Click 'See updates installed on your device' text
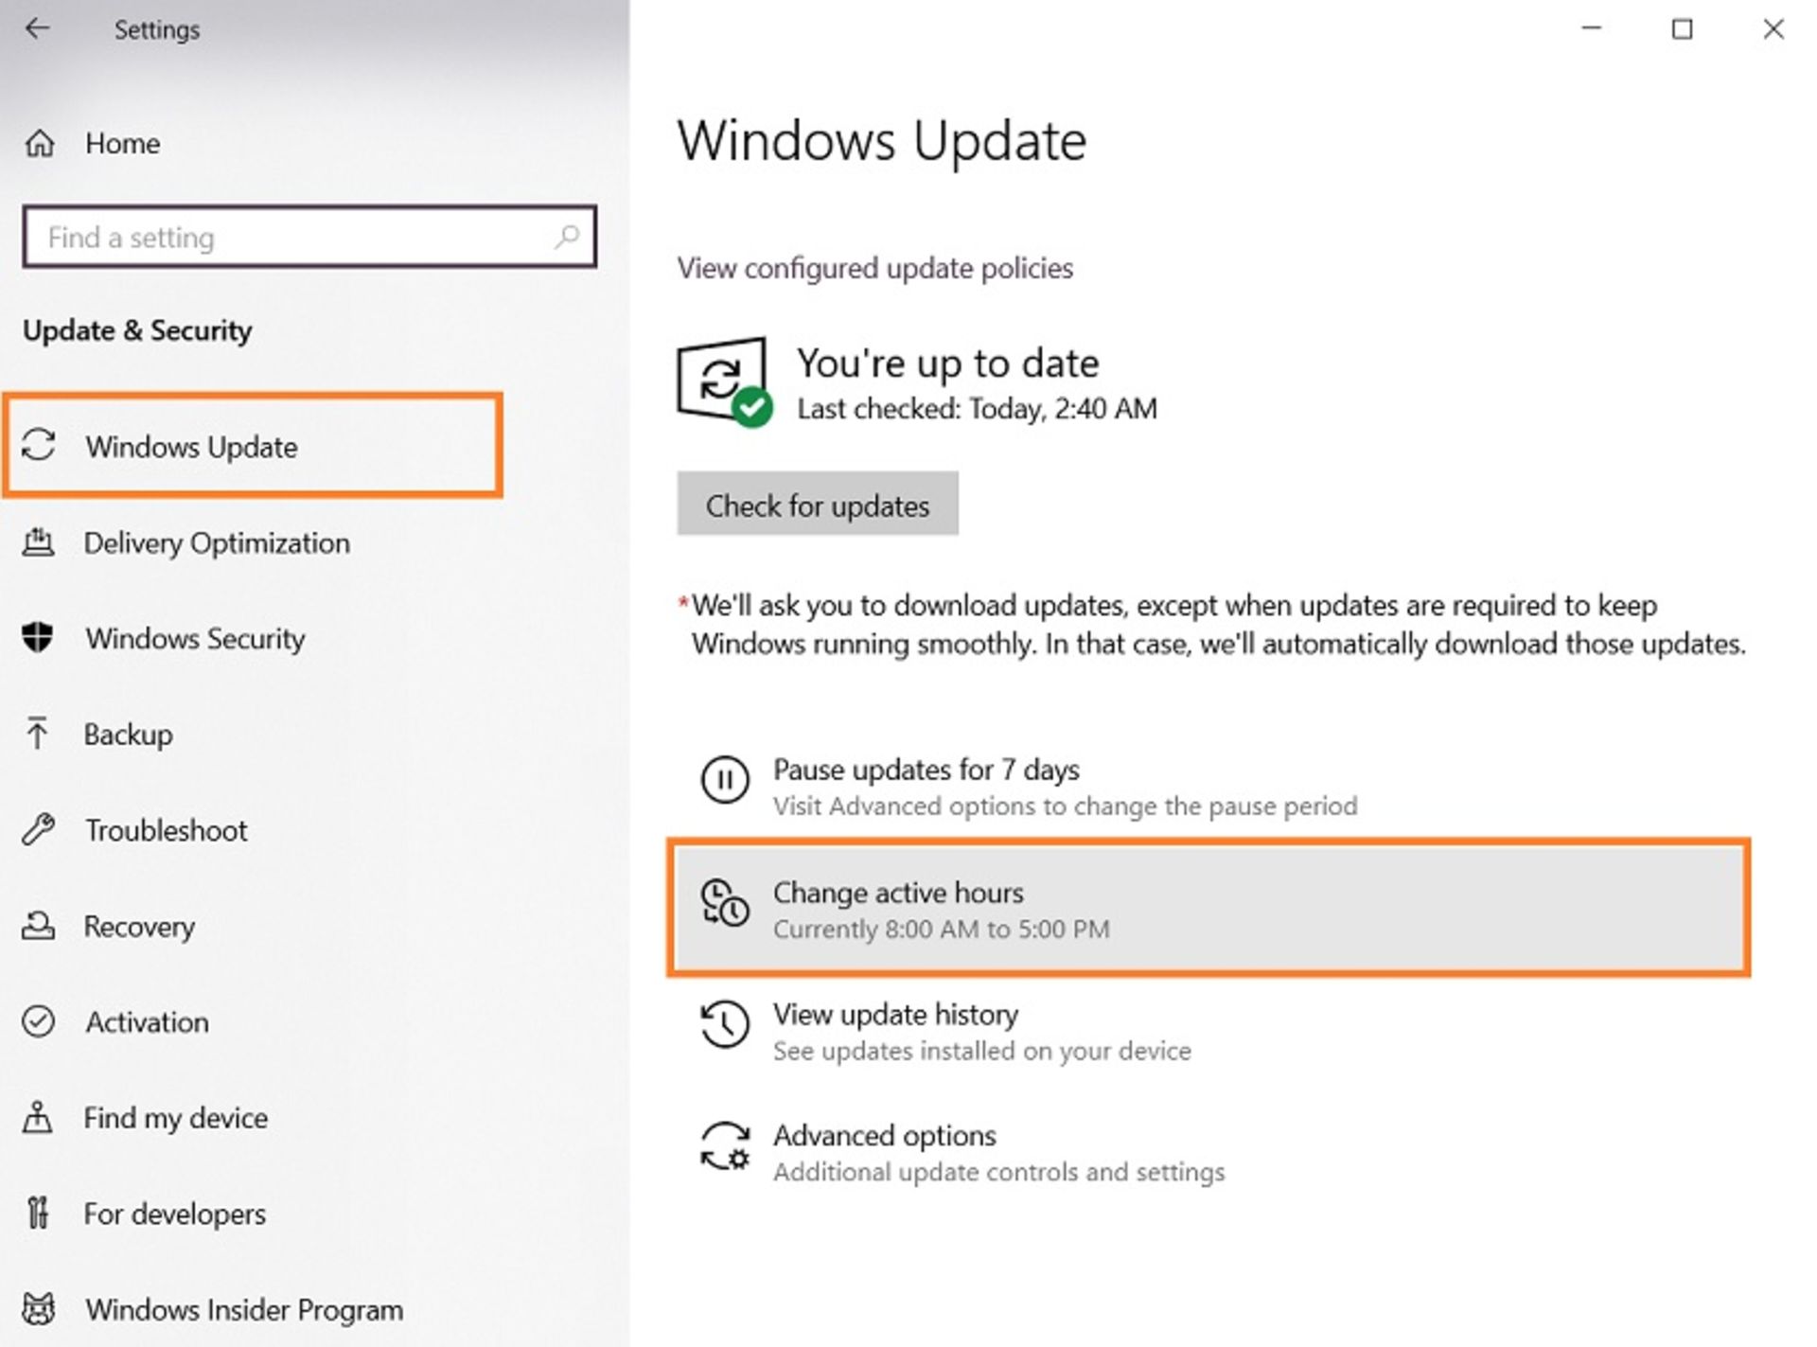The image size is (1817, 1347). [982, 1051]
